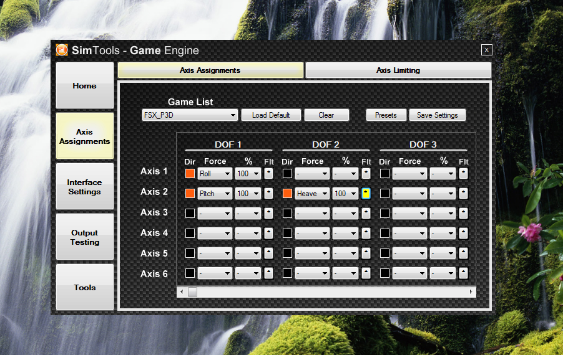This screenshot has height=355, width=563.
Task: Toggle Axis 5 DOF 2 direction box
Action: coord(287,253)
